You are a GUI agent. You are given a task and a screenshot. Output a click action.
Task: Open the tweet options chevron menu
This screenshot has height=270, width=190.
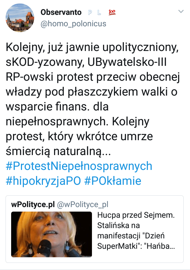181,11
